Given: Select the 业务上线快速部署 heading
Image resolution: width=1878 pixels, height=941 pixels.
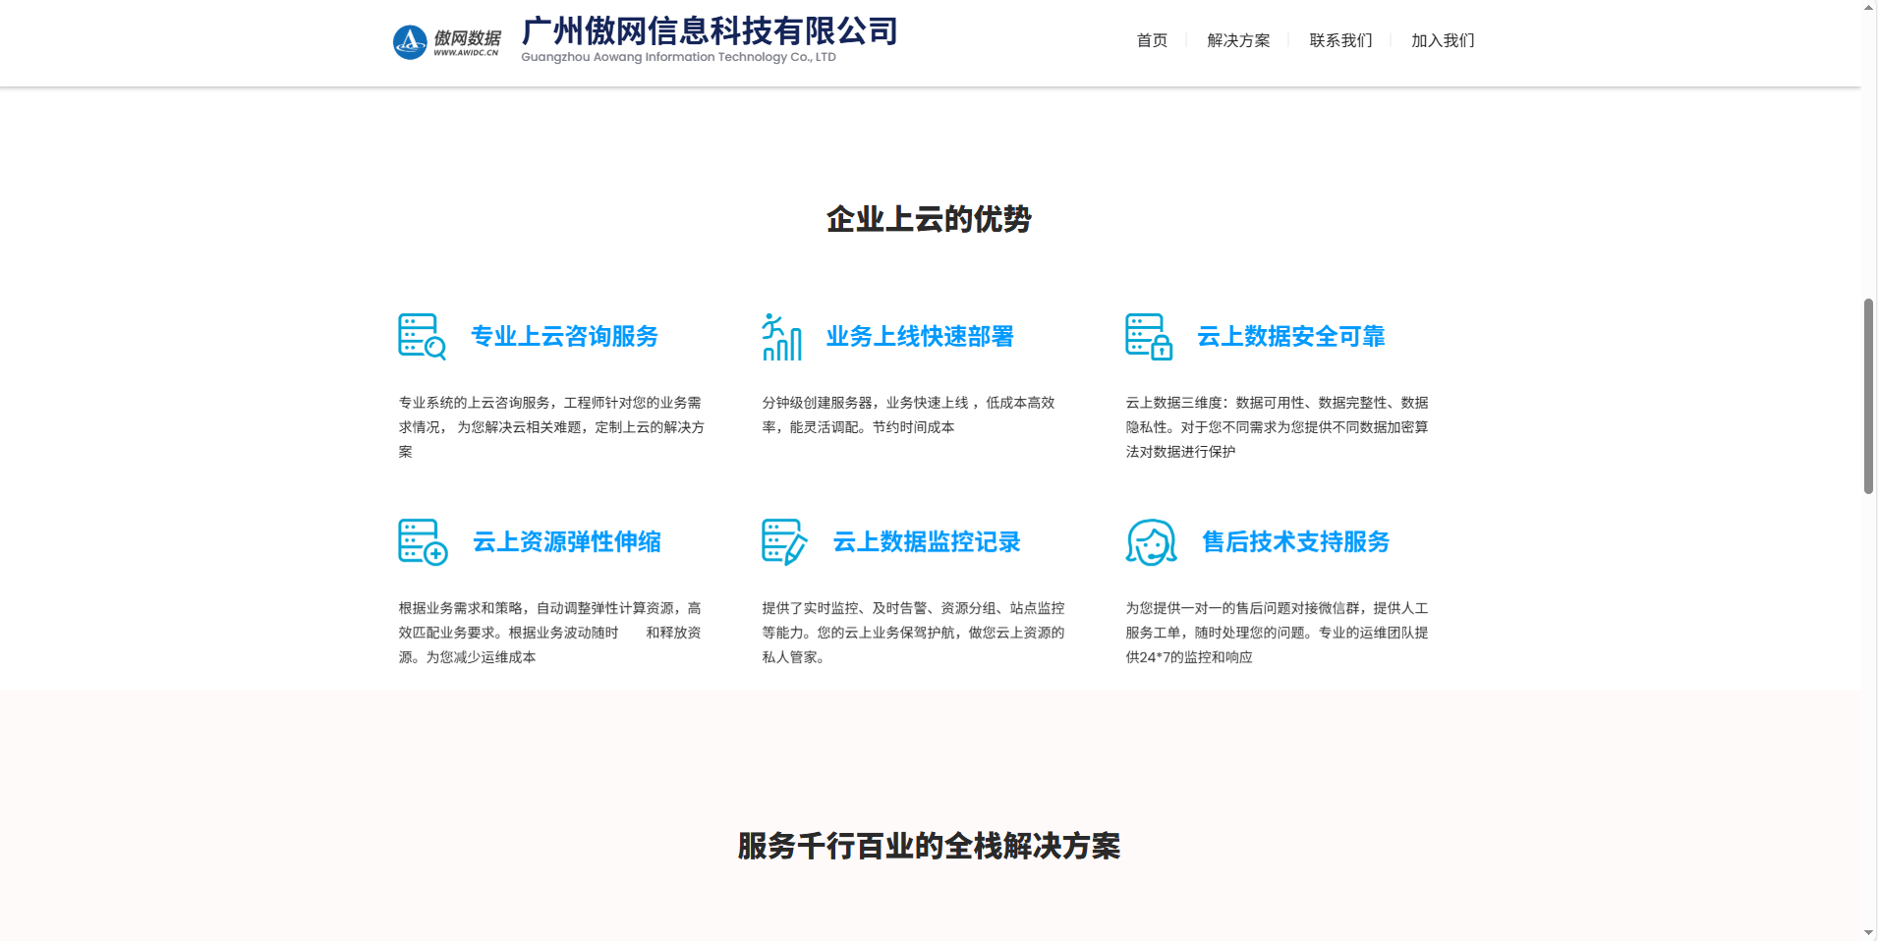Looking at the screenshot, I should (920, 336).
